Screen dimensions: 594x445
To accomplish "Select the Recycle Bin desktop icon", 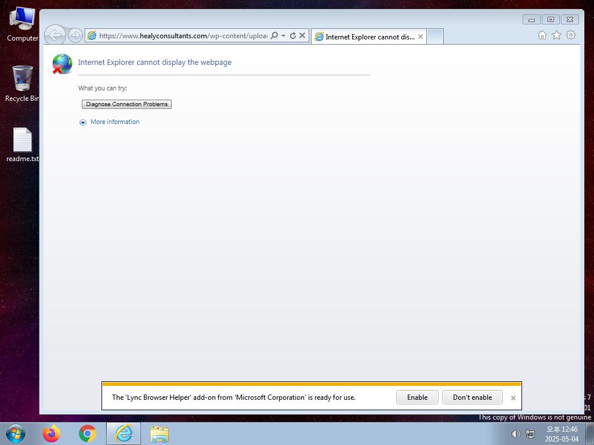I will [23, 83].
